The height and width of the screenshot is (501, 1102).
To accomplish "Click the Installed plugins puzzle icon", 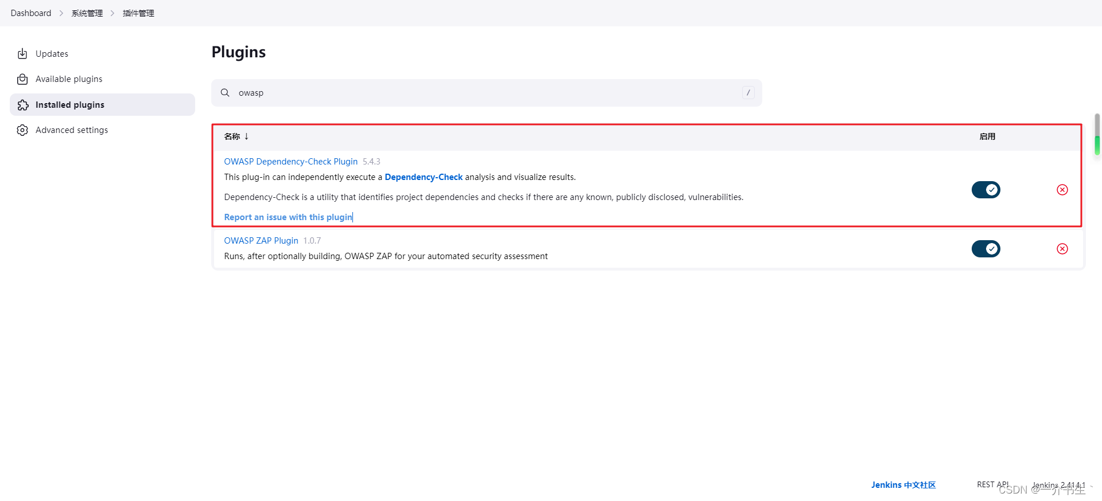I will 22,105.
